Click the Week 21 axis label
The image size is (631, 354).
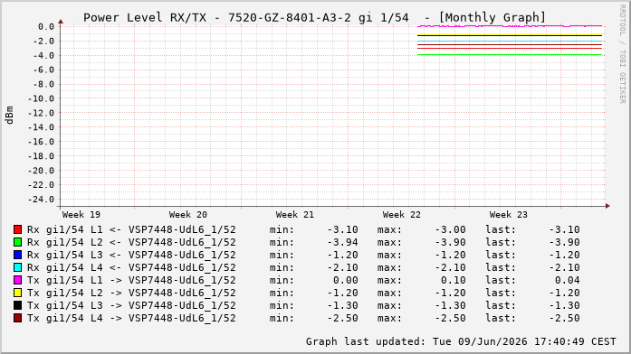294,215
